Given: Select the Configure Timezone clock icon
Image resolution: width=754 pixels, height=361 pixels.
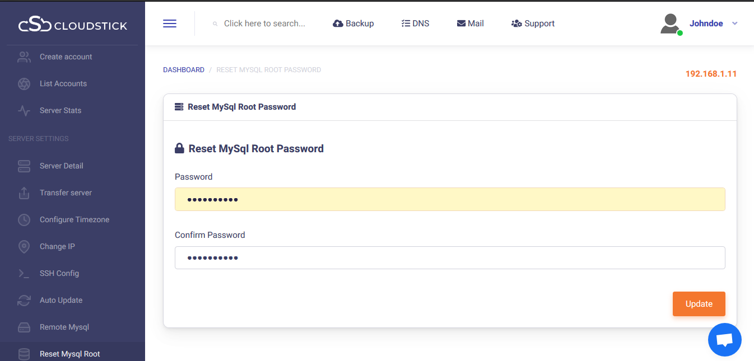Looking at the screenshot, I should point(24,219).
